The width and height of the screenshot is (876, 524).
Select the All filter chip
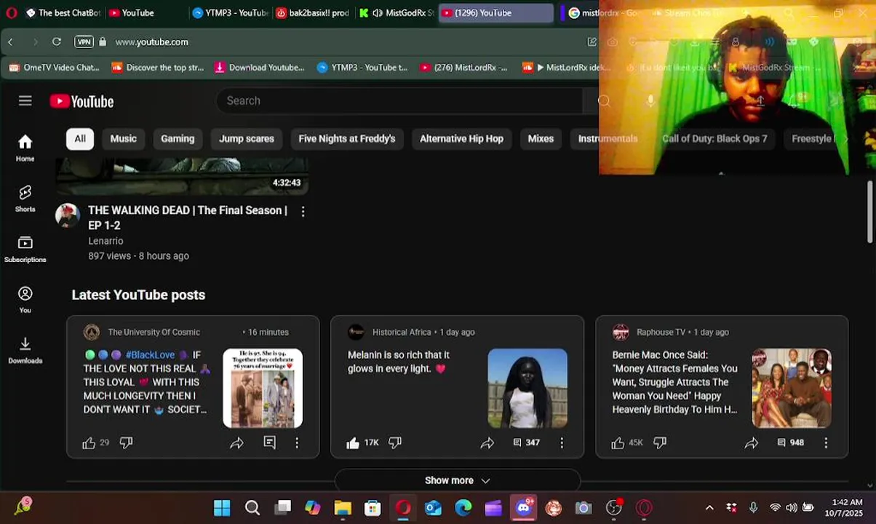click(x=80, y=138)
